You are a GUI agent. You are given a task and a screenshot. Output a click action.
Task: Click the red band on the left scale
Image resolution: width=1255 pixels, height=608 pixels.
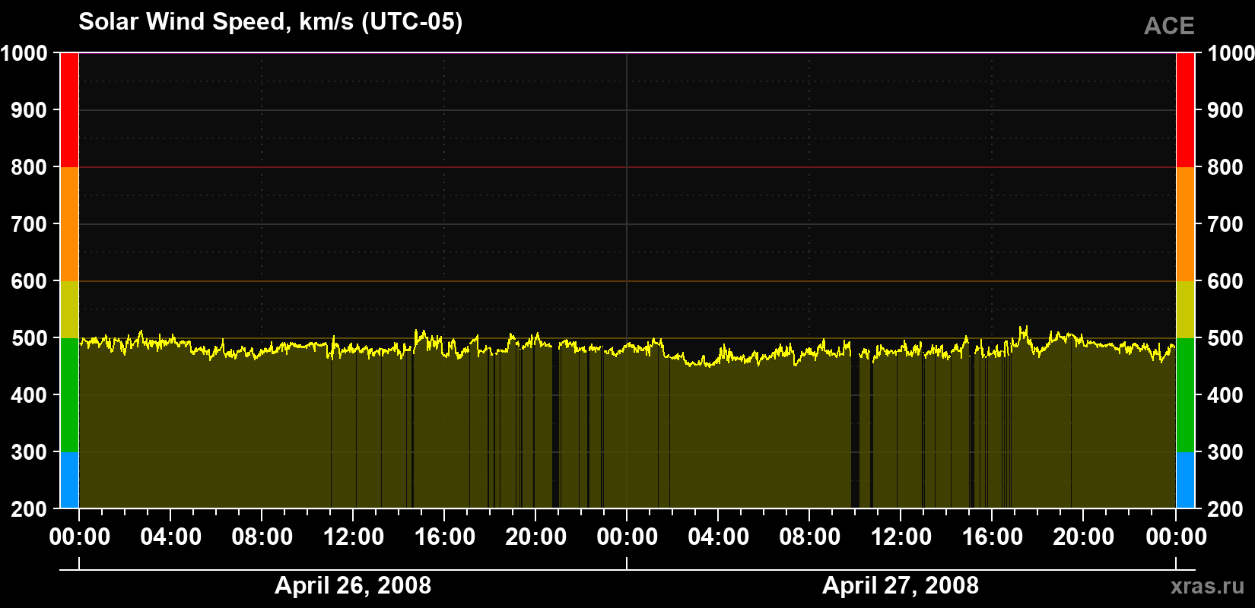pyautogui.click(x=69, y=110)
